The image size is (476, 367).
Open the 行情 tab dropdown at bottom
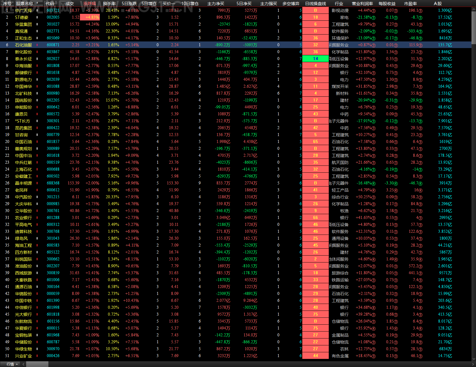(x=12, y=364)
